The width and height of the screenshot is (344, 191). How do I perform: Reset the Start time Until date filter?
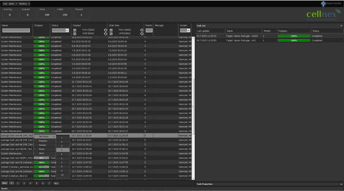point(142,33)
